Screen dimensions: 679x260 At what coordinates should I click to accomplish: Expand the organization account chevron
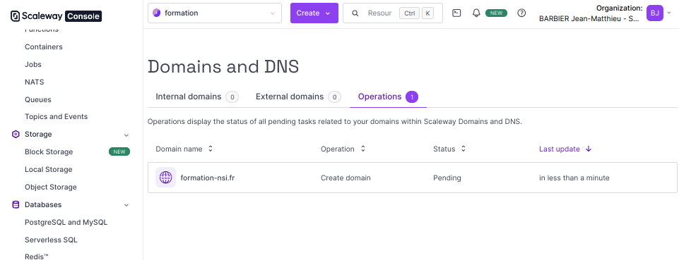pos(668,13)
